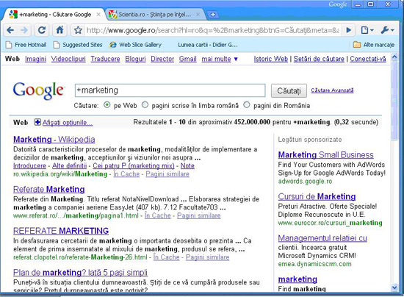Bookmark the page with the star icon

tap(78, 30)
